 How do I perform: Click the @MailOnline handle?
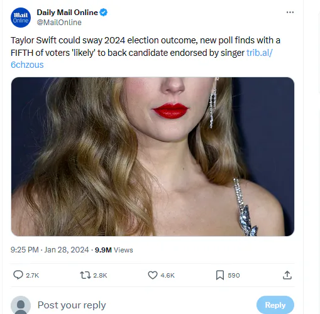coord(59,23)
